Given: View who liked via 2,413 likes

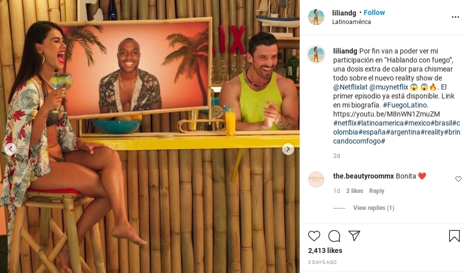Looking at the screenshot, I should (x=325, y=251).
